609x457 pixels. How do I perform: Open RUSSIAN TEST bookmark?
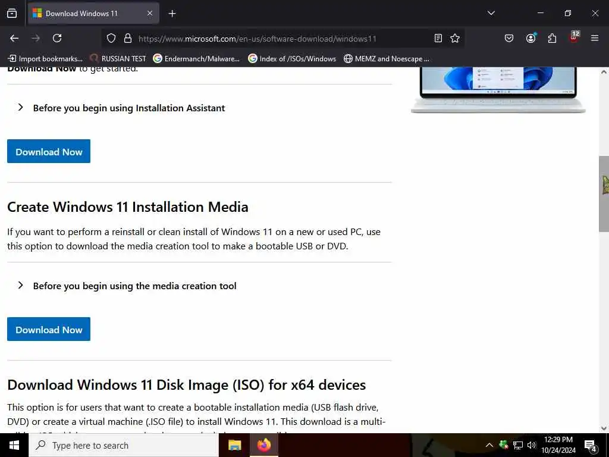(x=118, y=59)
